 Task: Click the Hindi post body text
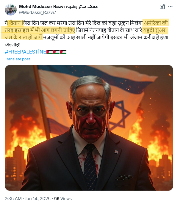click(87, 34)
